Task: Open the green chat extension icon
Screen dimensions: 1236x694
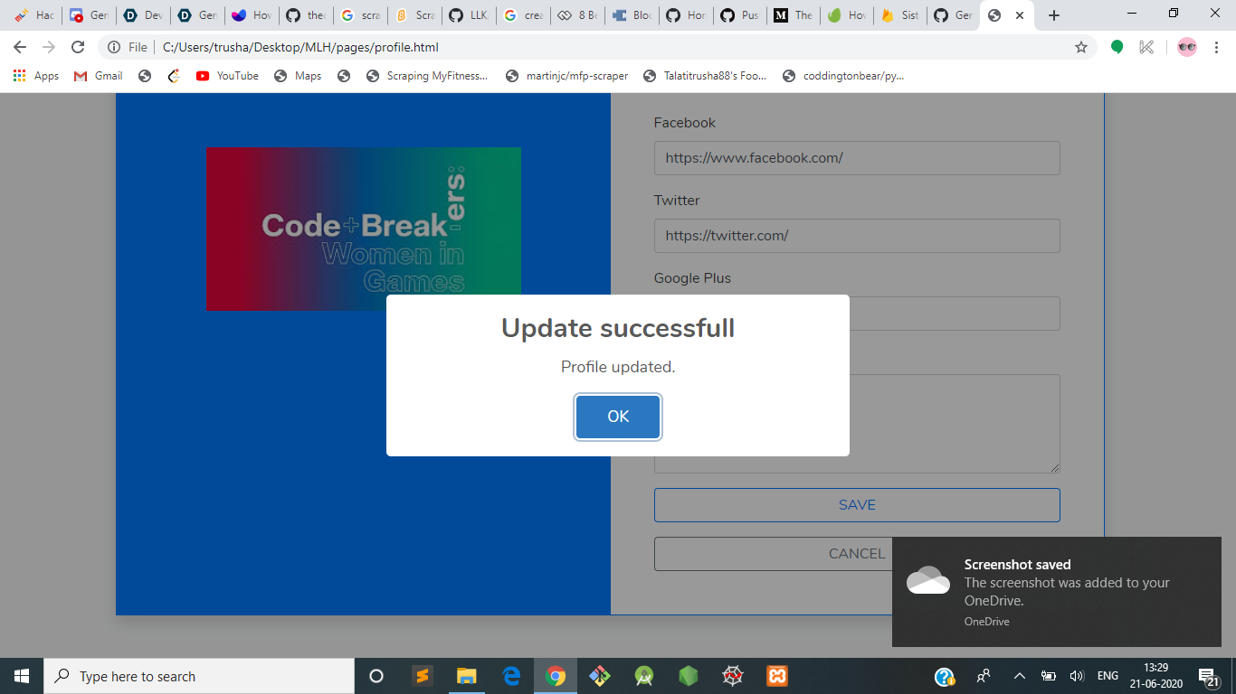Action: coord(1117,47)
